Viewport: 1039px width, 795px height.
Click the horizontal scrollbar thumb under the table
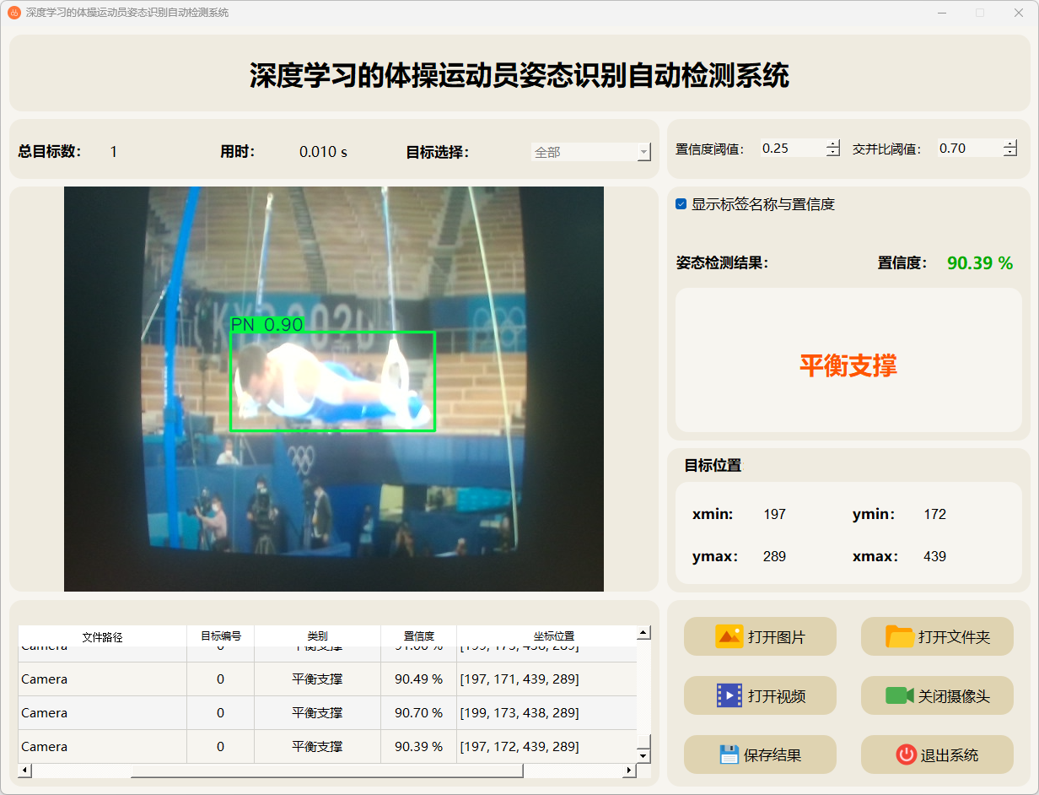(x=326, y=771)
